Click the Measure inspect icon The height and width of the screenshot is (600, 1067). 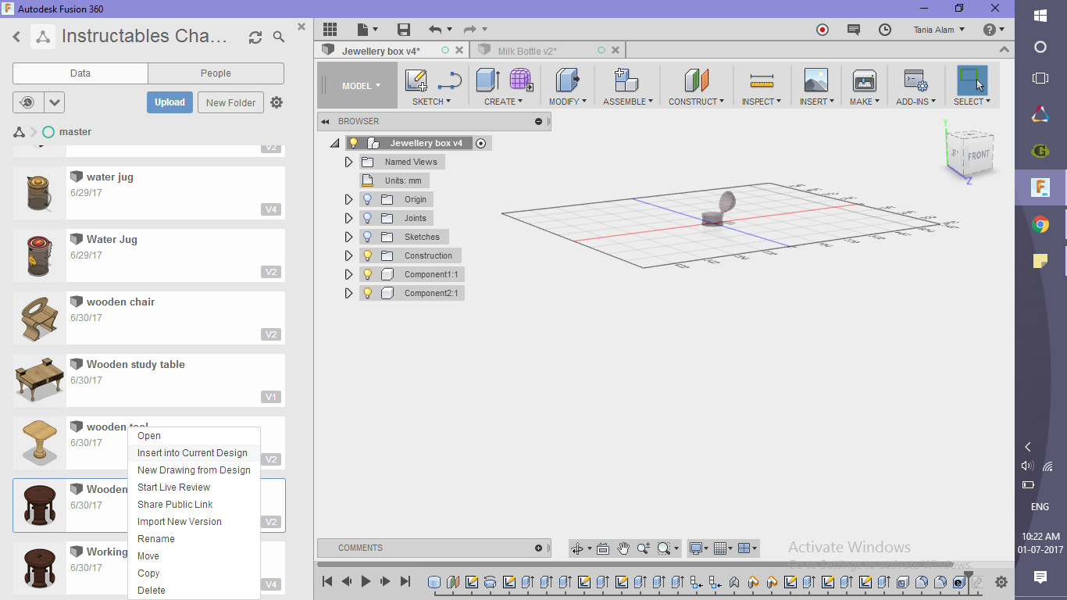click(x=761, y=80)
